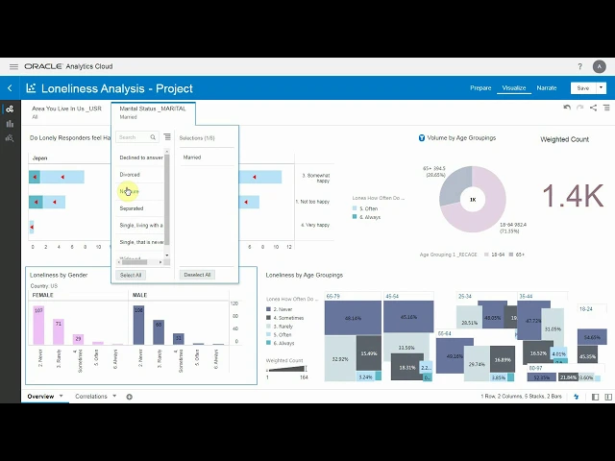Image resolution: width=615 pixels, height=461 pixels.
Task: Select 'Single, living with a' filter value
Action: (139, 225)
